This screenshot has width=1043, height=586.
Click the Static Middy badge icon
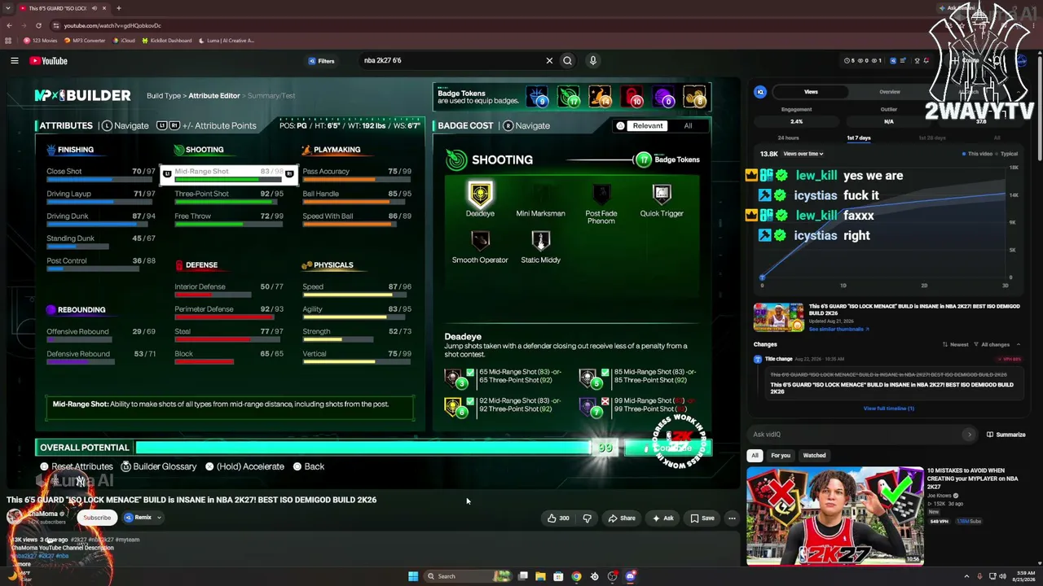540,241
